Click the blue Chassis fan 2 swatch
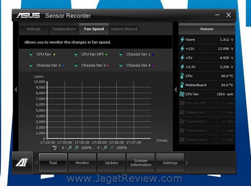The image size is (251, 186). pos(63,65)
